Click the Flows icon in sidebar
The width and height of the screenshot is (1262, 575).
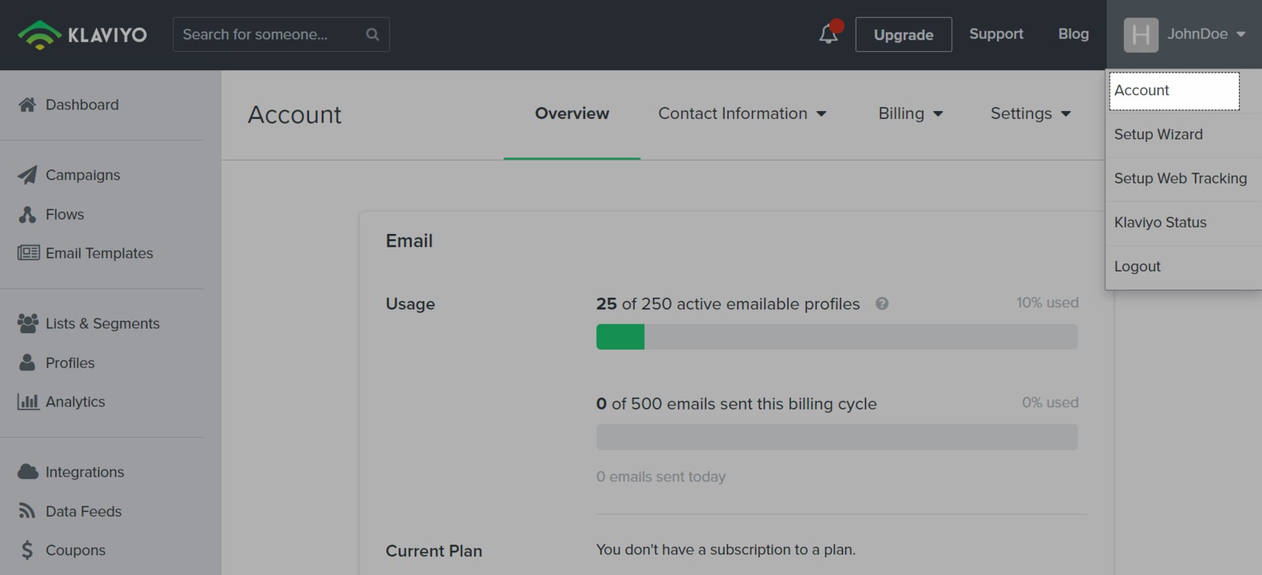pyautogui.click(x=28, y=214)
